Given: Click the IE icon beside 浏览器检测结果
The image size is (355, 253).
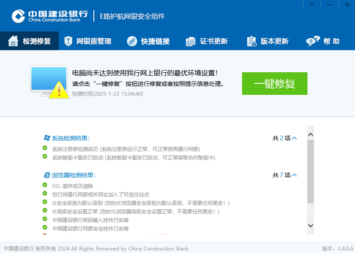Looking at the screenshot, I should pyautogui.click(x=47, y=175).
